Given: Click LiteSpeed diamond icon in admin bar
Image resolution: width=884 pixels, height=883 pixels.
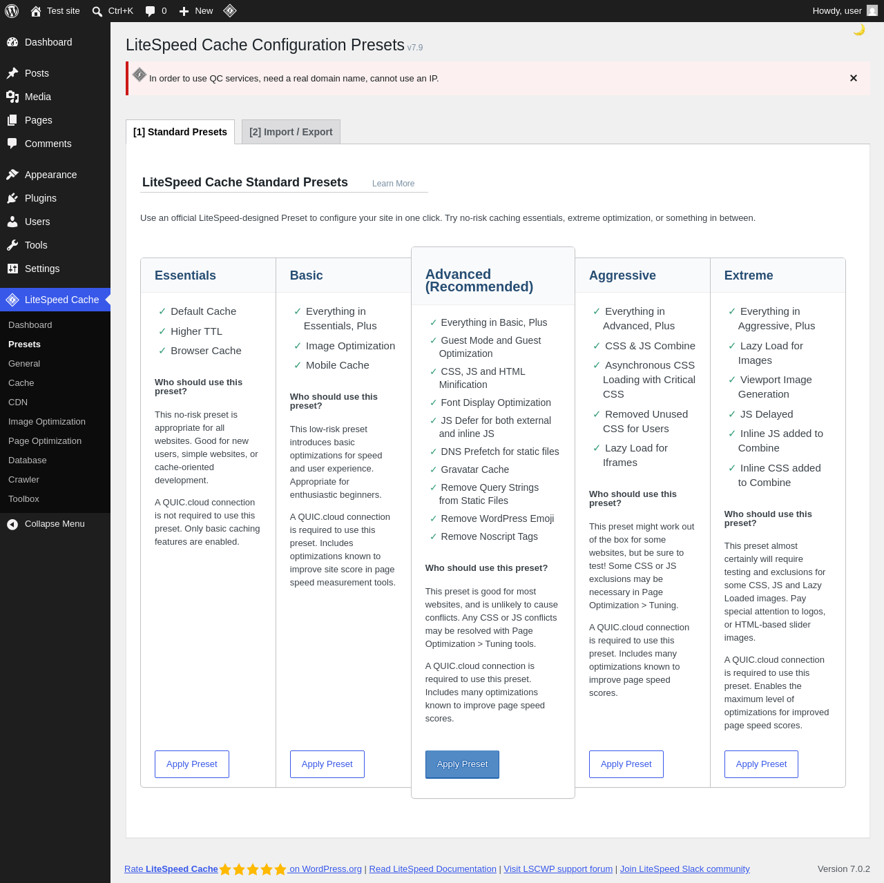Looking at the screenshot, I should point(230,10).
